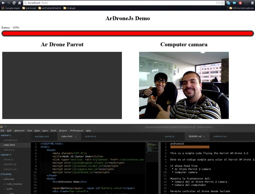The width and height of the screenshot is (255, 194).
Task: Click 'ardroneJS' heading line in README
Action: pos(177,144)
